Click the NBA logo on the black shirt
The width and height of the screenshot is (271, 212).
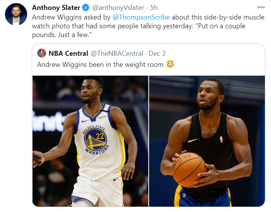[221, 139]
